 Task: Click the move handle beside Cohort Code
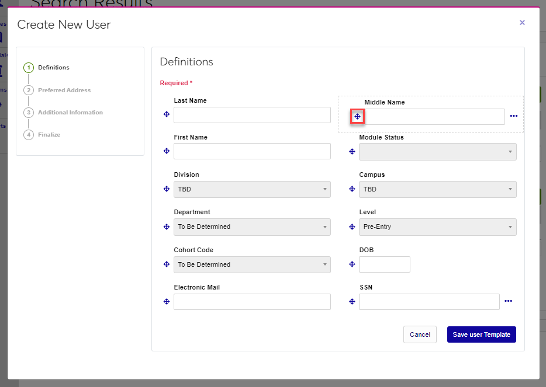pyautogui.click(x=167, y=264)
